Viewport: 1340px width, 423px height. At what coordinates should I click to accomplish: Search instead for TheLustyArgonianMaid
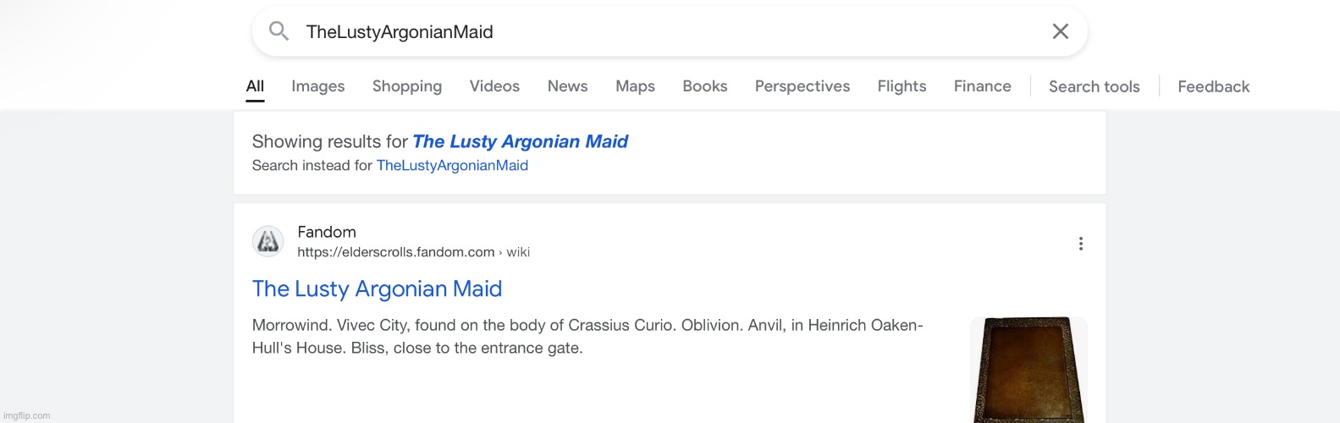[452, 166]
